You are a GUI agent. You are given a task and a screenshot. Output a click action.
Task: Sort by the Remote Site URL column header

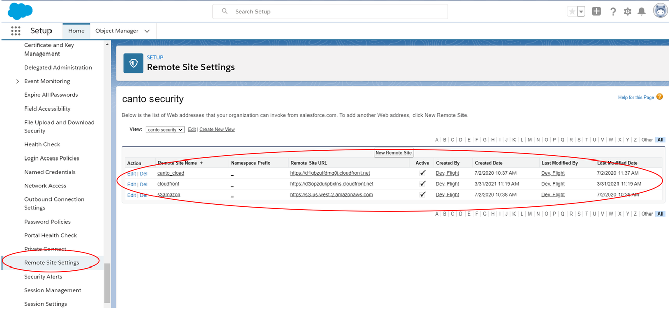pyautogui.click(x=308, y=163)
